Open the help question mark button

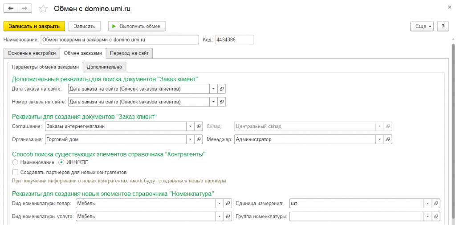tap(443, 27)
